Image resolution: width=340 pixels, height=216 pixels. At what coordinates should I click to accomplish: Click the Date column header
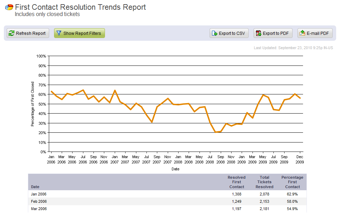(35, 187)
